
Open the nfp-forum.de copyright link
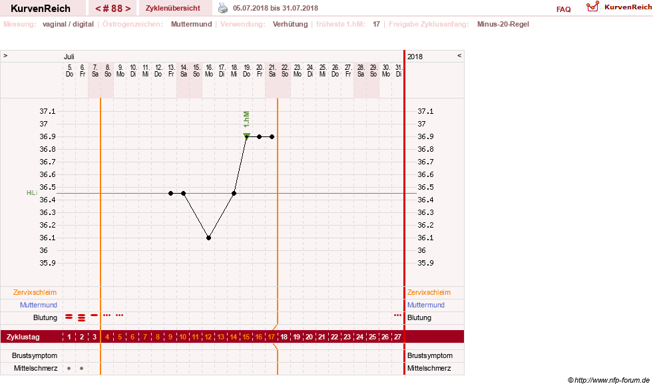point(608,380)
